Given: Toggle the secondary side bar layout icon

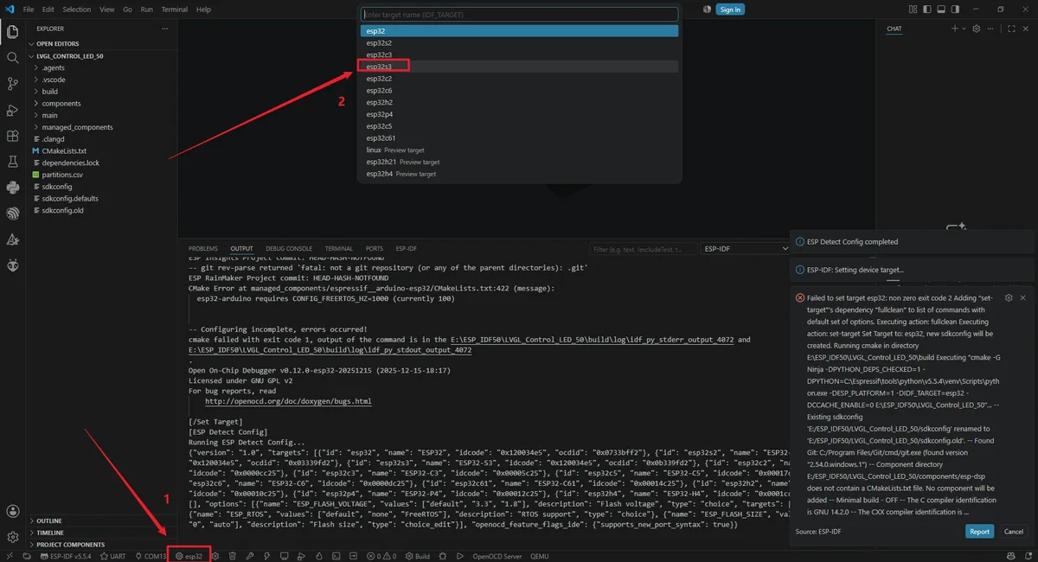Looking at the screenshot, I should 955,10.
